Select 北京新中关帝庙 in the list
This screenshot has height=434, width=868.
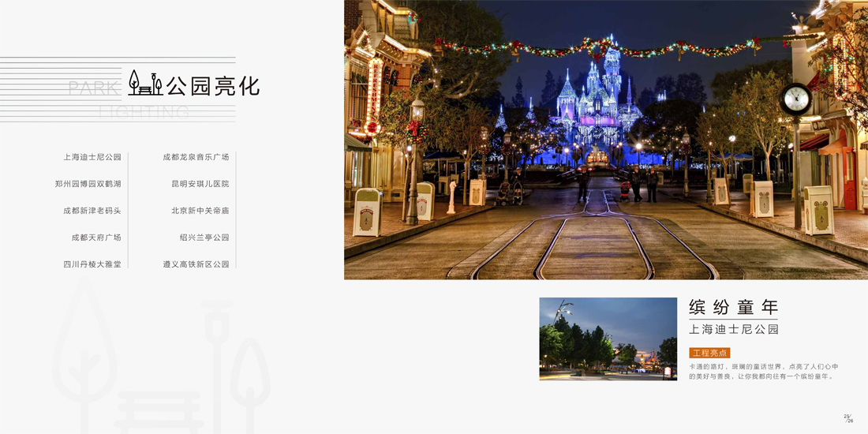coord(200,211)
